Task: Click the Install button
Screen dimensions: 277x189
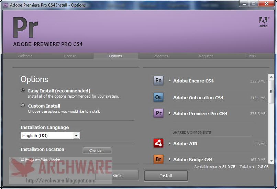Action: click(x=166, y=176)
